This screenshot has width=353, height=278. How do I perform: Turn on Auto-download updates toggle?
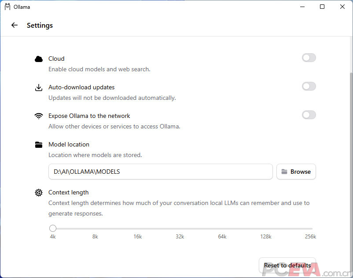pyautogui.click(x=309, y=86)
